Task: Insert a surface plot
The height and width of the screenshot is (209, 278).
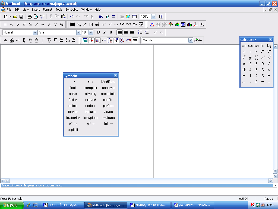Action: tap(177, 24)
